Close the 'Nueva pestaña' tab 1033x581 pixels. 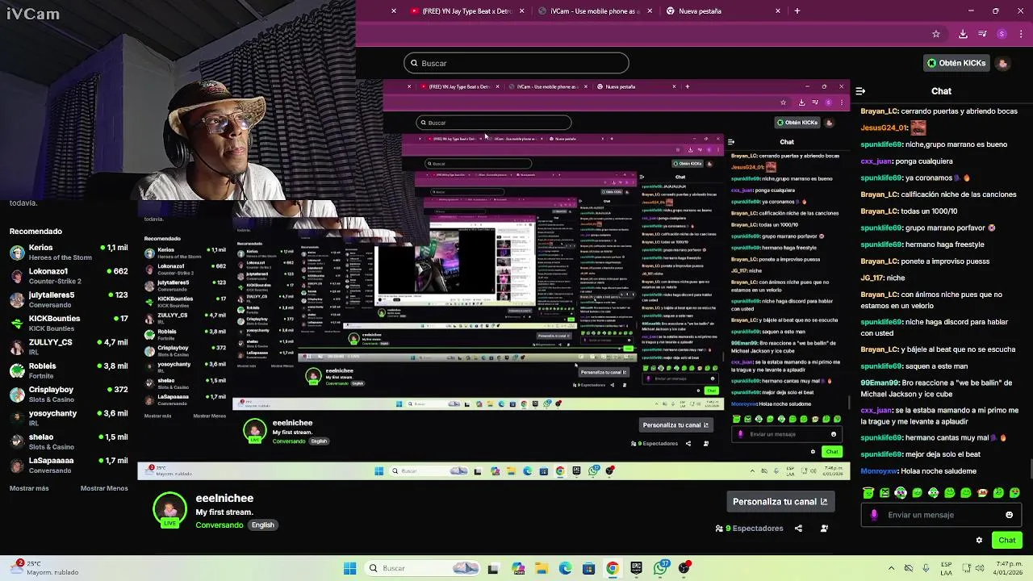tap(778, 11)
